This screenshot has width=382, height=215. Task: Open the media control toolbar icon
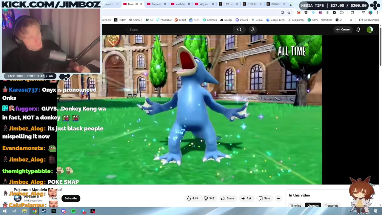[363, 13]
